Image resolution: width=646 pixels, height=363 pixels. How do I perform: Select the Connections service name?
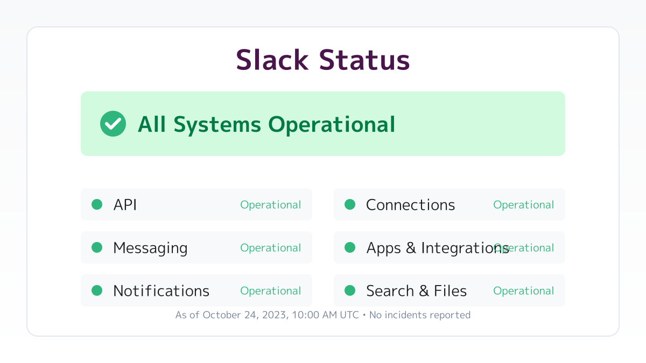(x=410, y=205)
